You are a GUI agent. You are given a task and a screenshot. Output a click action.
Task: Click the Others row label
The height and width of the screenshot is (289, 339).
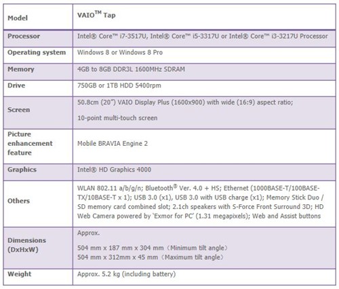tap(18, 201)
